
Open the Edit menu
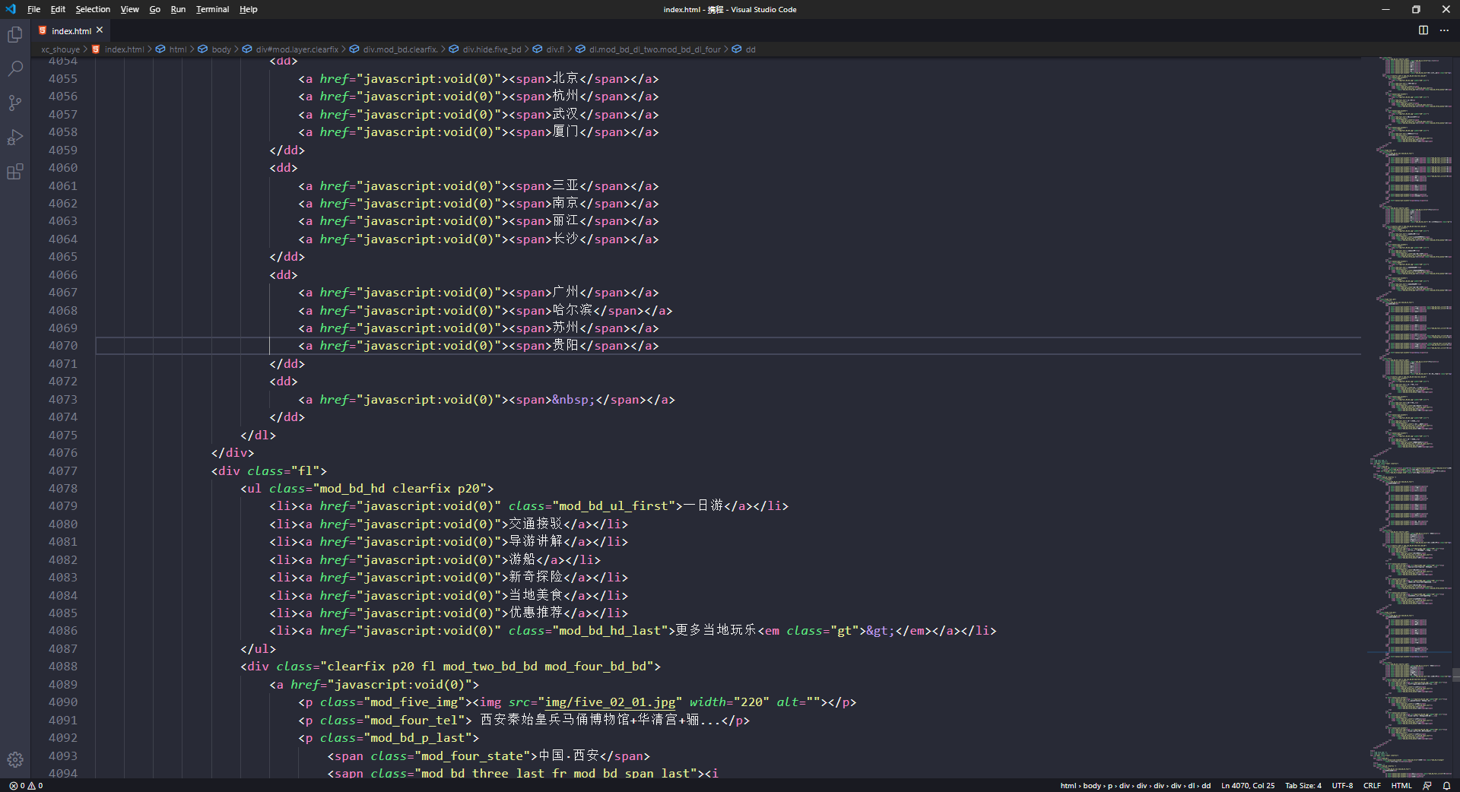[x=58, y=9]
